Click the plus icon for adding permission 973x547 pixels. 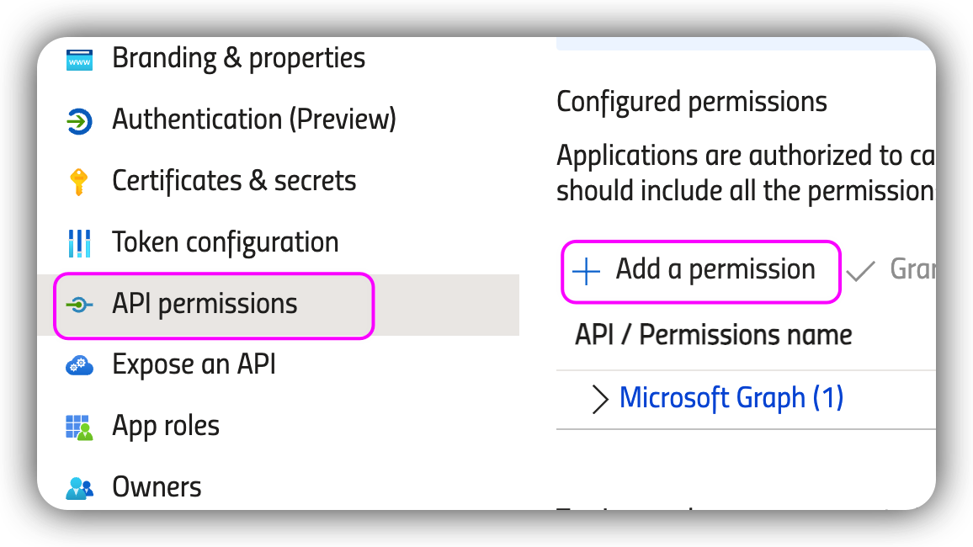(x=586, y=271)
